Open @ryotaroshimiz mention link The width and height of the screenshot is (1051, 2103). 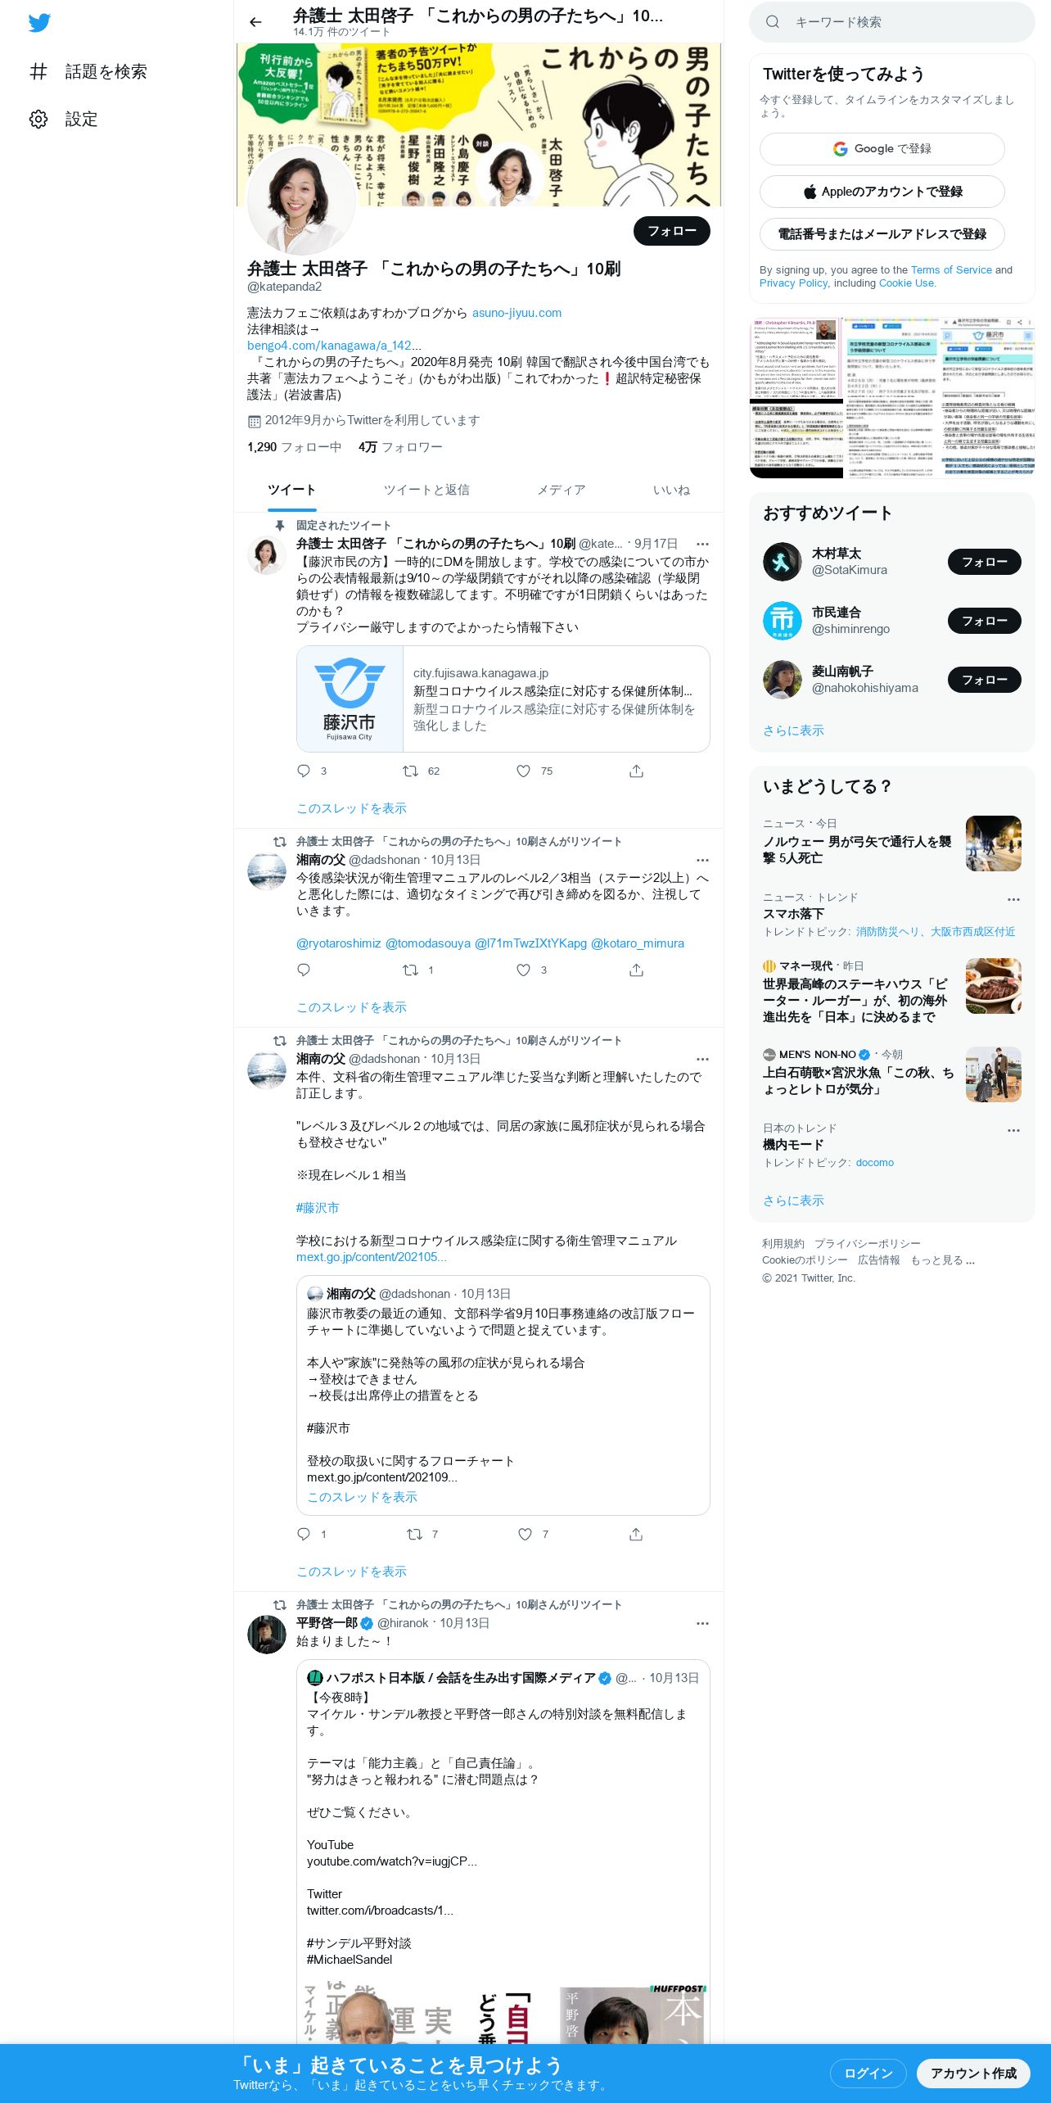click(338, 943)
